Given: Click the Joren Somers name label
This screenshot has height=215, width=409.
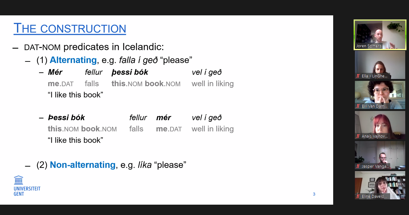Looking at the screenshot, I should coord(369,46).
